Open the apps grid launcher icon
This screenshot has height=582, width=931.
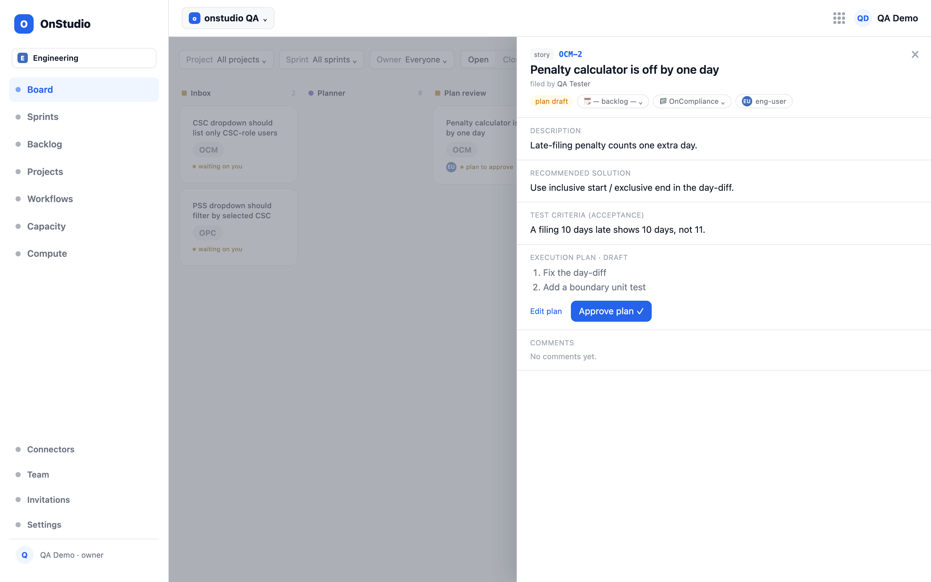[x=839, y=18]
